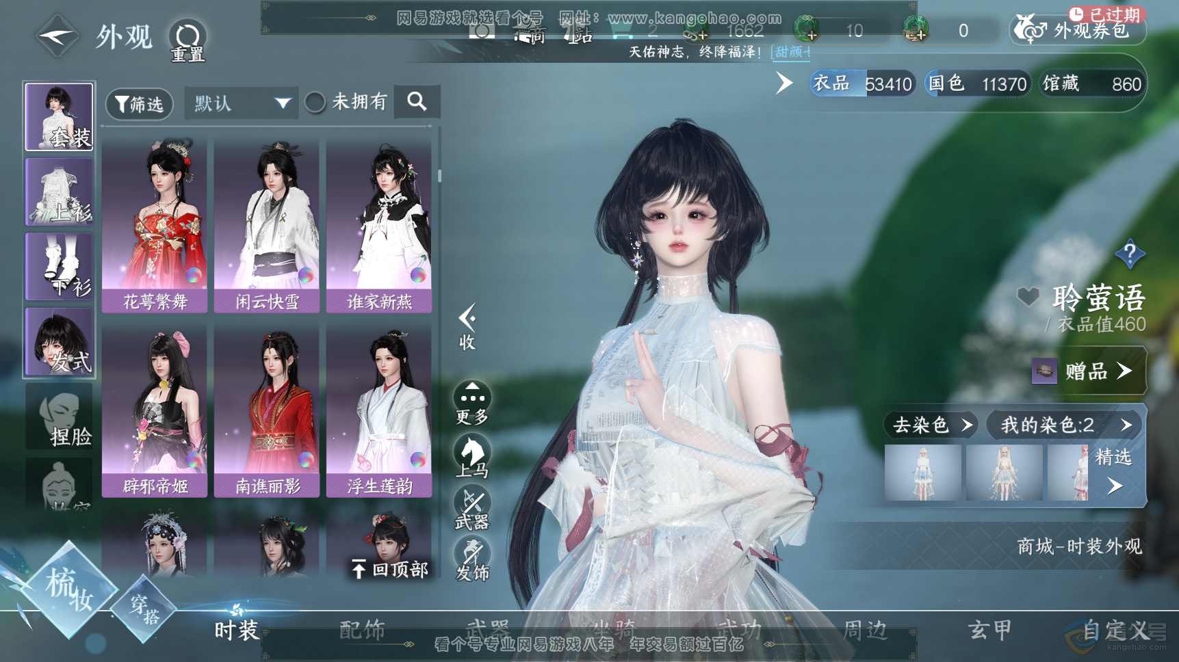The image size is (1179, 662).
Task: Switch to the 时装 tab
Action: (237, 629)
